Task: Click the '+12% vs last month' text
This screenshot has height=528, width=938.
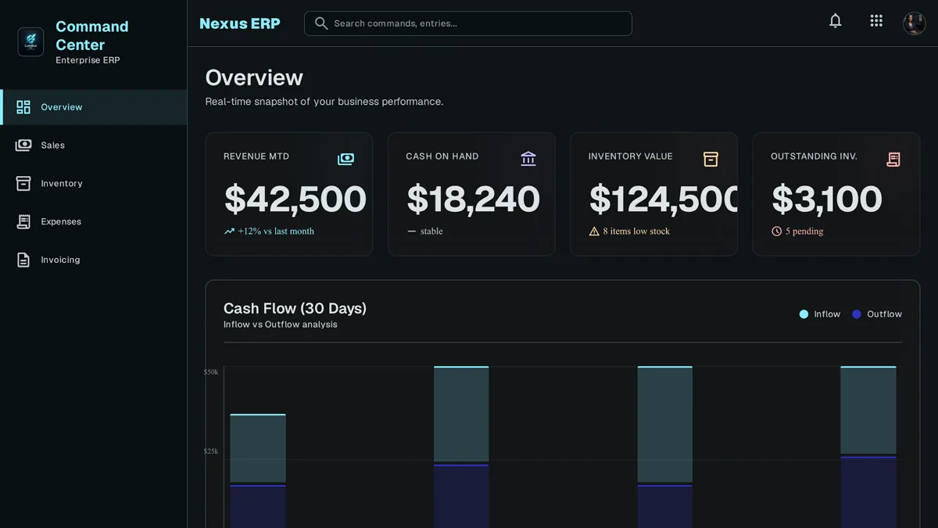Action: pyautogui.click(x=276, y=232)
